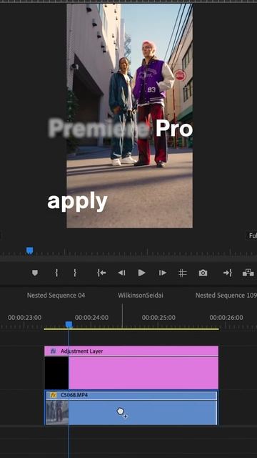Open the playback resolution dropdown
Viewport: 257px width, 458px height.
(x=252, y=235)
